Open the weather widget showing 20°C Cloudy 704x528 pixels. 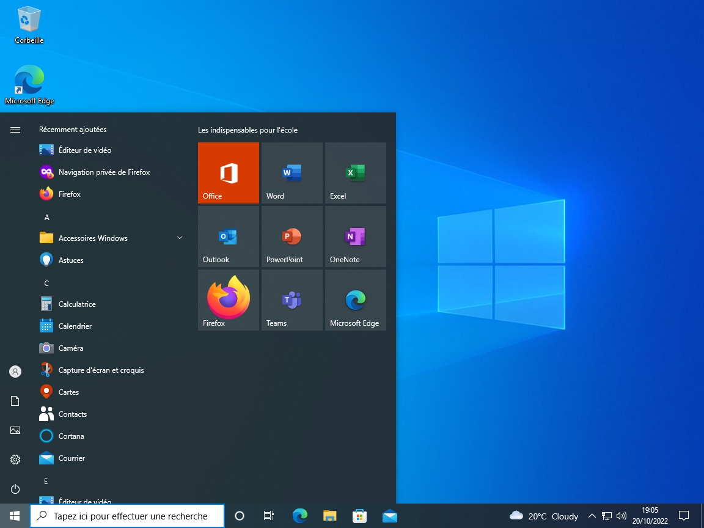pos(544,516)
